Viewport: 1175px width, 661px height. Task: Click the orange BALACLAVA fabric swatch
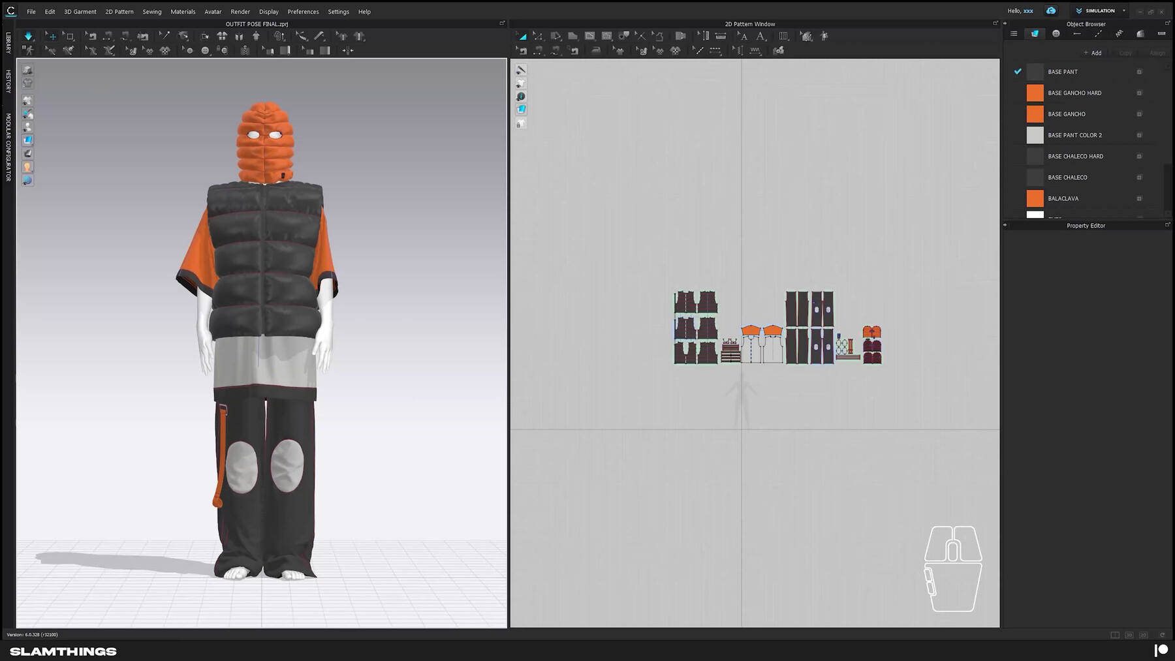pyautogui.click(x=1035, y=198)
